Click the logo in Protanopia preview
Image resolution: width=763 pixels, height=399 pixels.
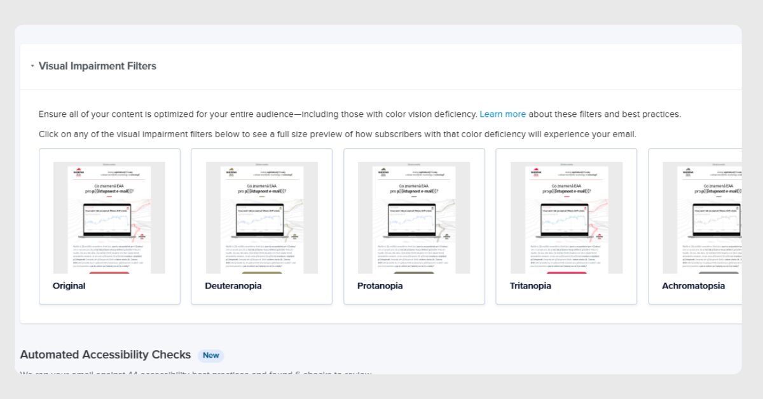(383, 172)
